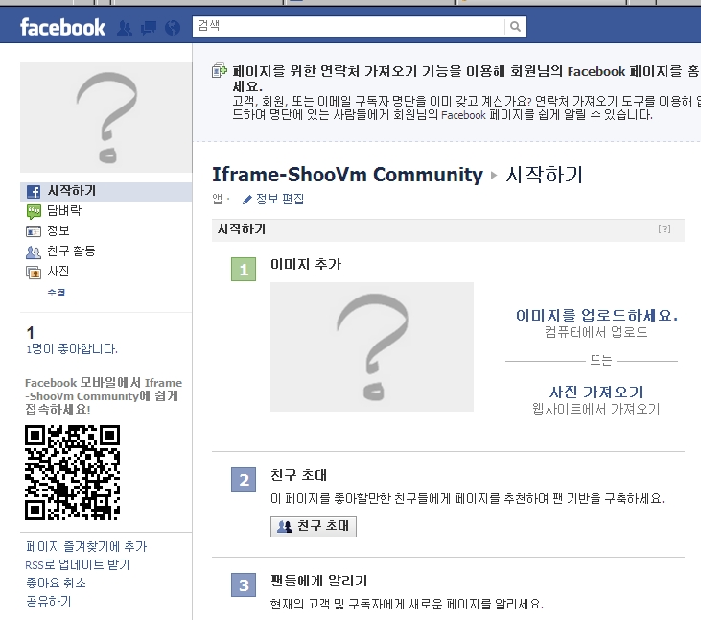The width and height of the screenshot is (701, 620).
Task: Open notifications globe icon
Action: point(173,28)
